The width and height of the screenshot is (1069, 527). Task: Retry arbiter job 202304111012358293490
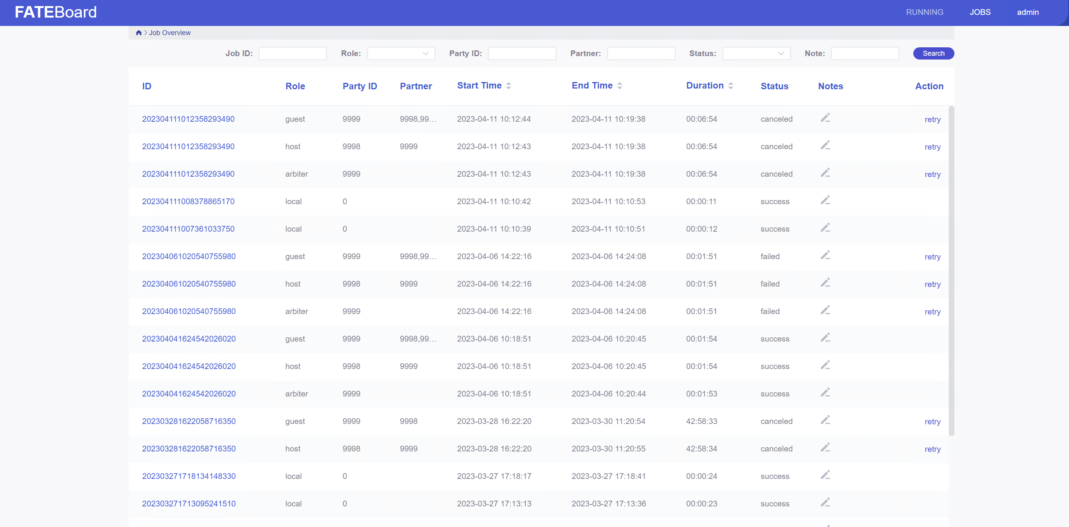click(932, 174)
